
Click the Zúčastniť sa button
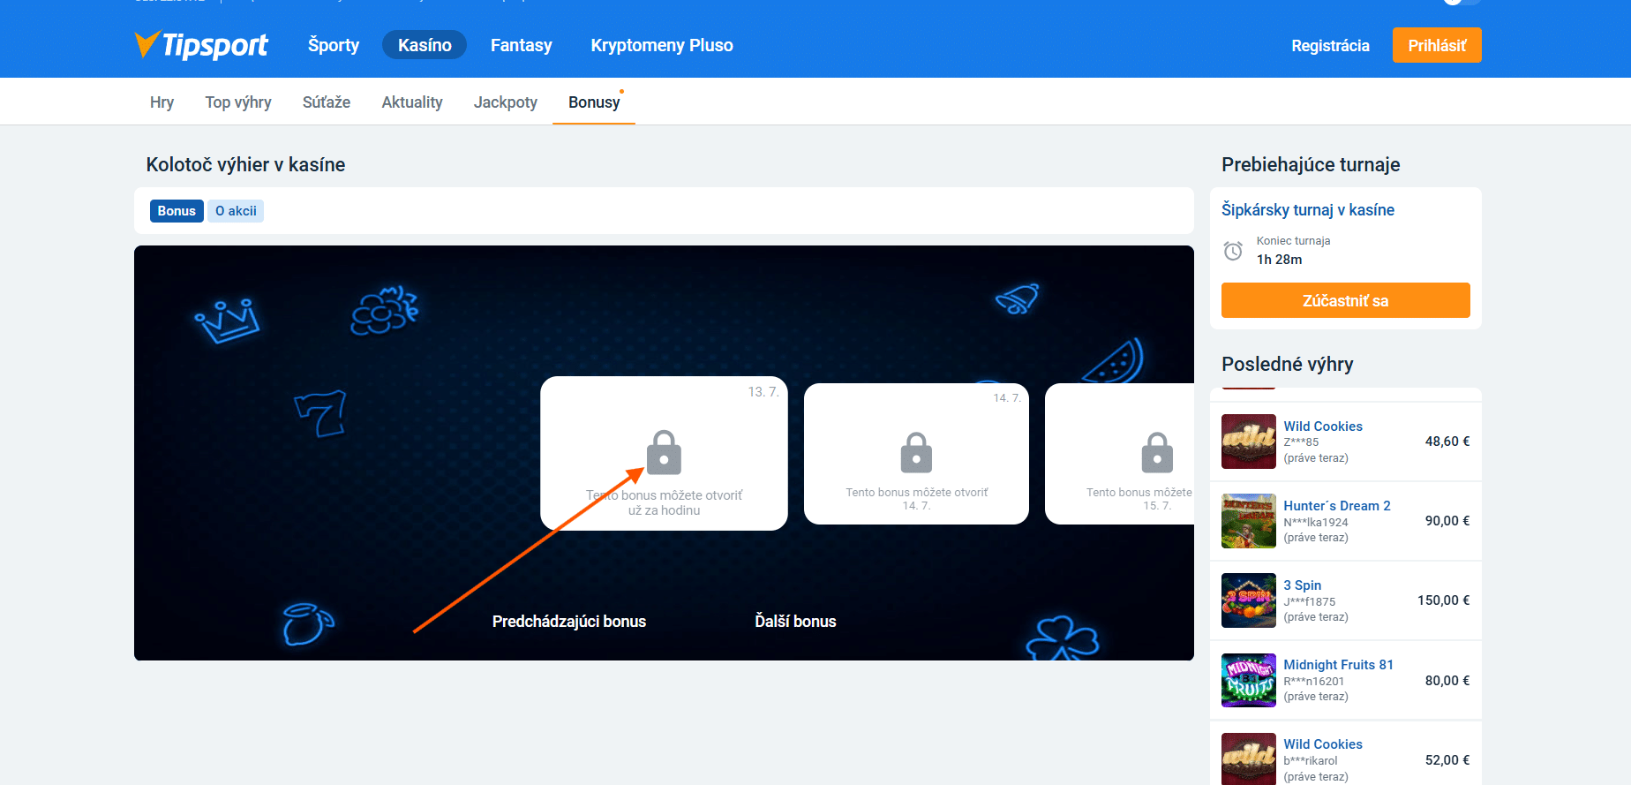tap(1345, 300)
